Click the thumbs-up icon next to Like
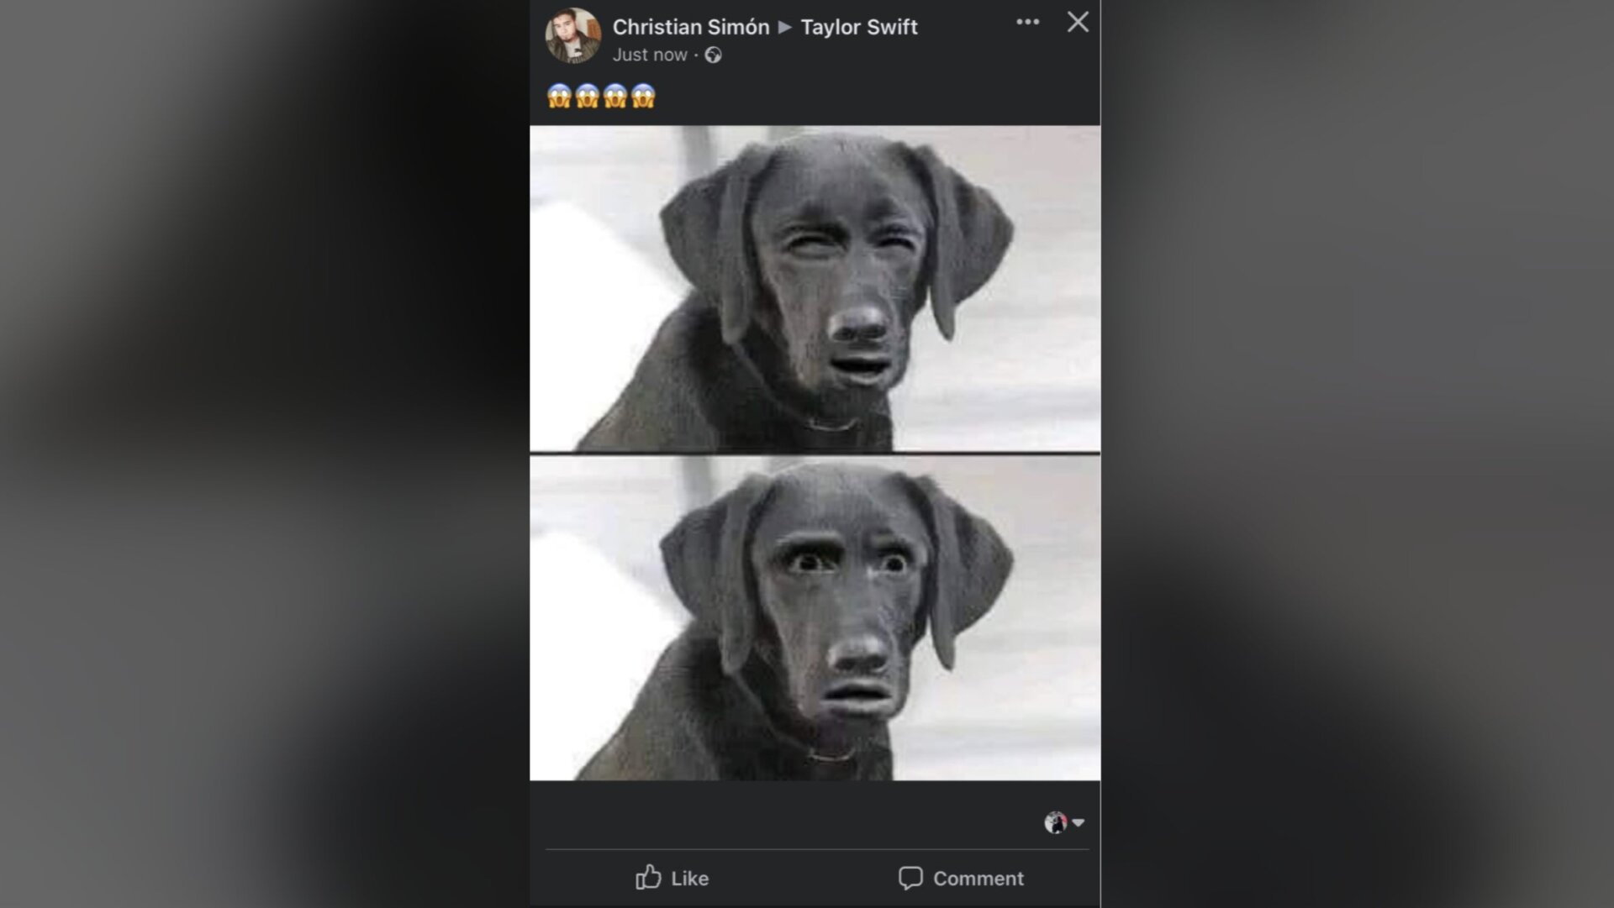The height and width of the screenshot is (908, 1614). coord(649,879)
